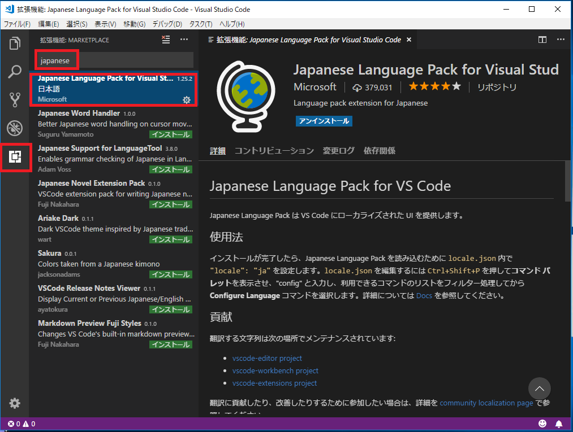Viewport: 573px width, 432px height.
Task: Open the Source Control view icon
Action: (x=15, y=99)
